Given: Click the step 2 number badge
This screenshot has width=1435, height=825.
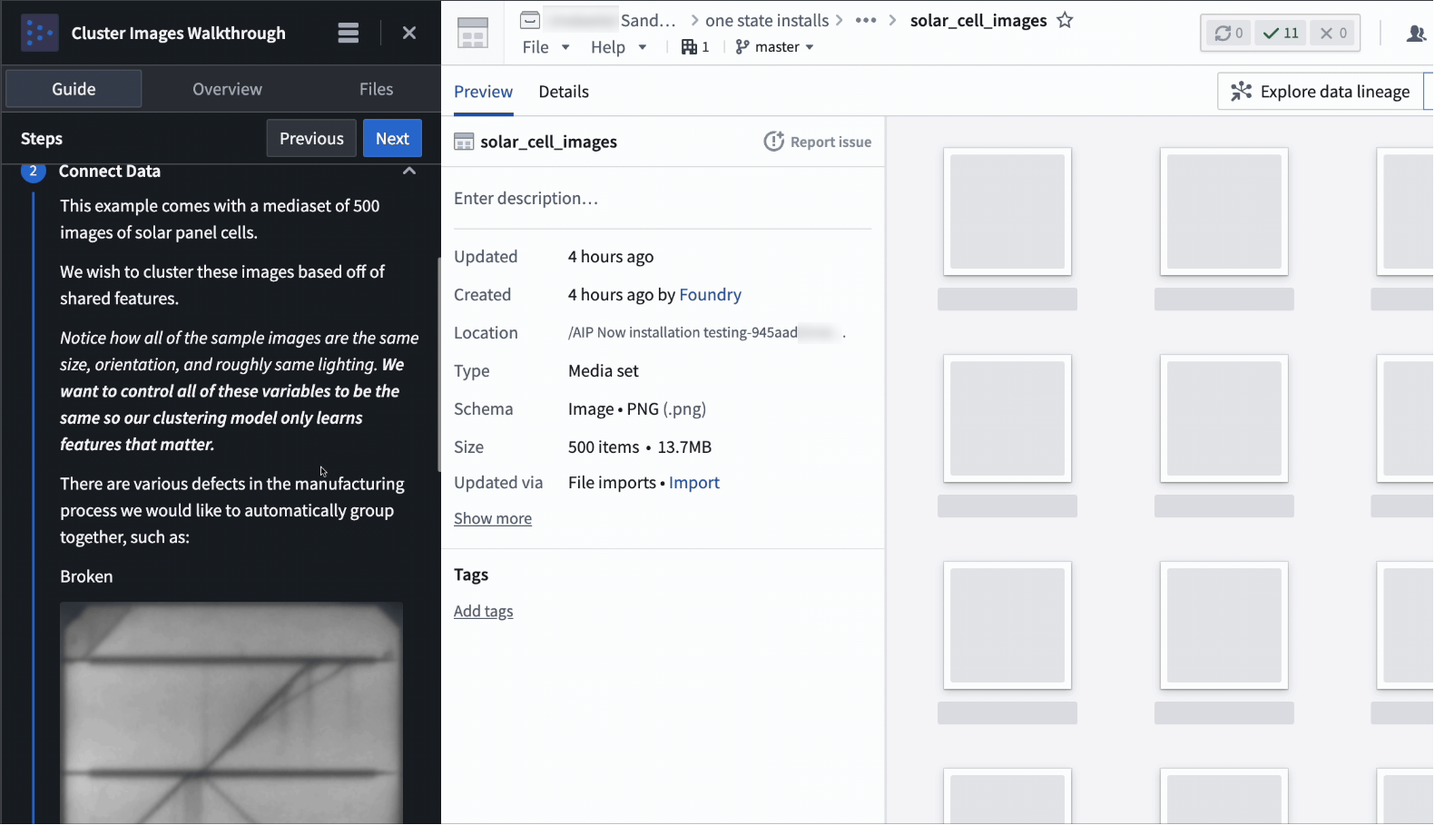Looking at the screenshot, I should 34,171.
